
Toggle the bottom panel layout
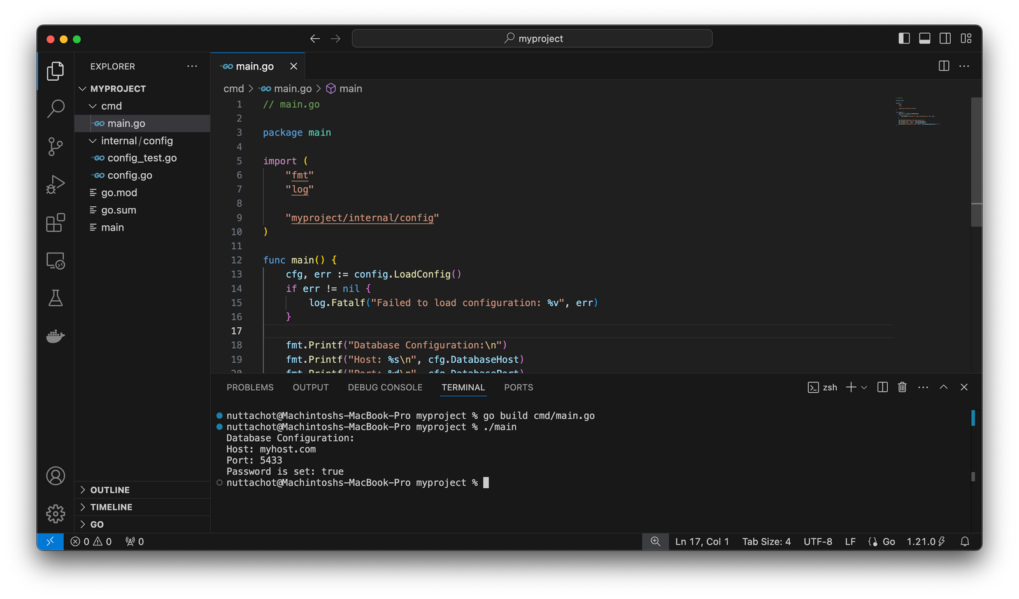924,38
